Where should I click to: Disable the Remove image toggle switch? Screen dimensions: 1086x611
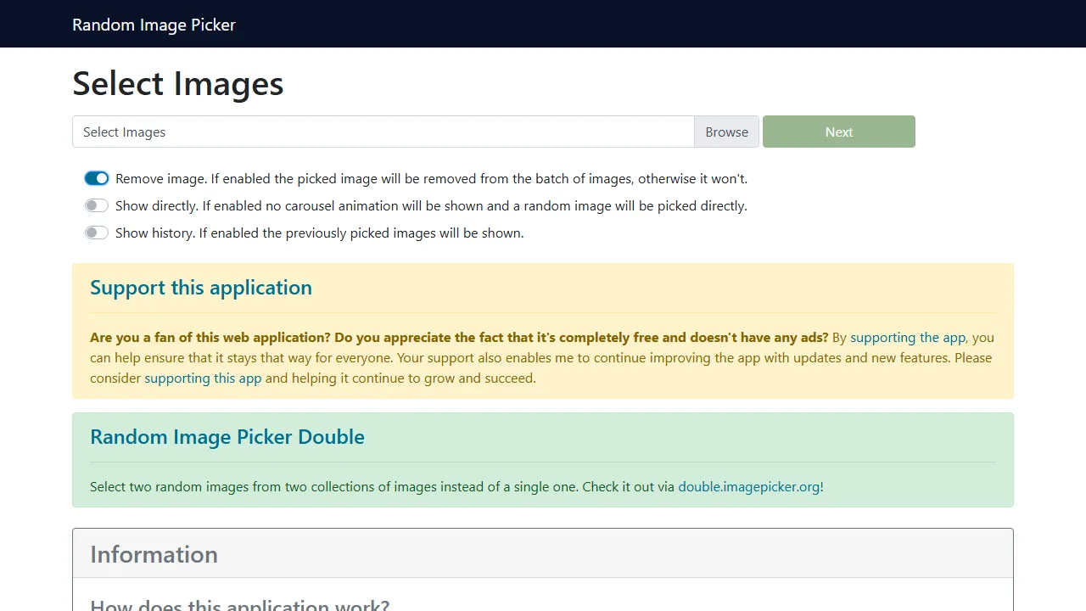point(97,178)
